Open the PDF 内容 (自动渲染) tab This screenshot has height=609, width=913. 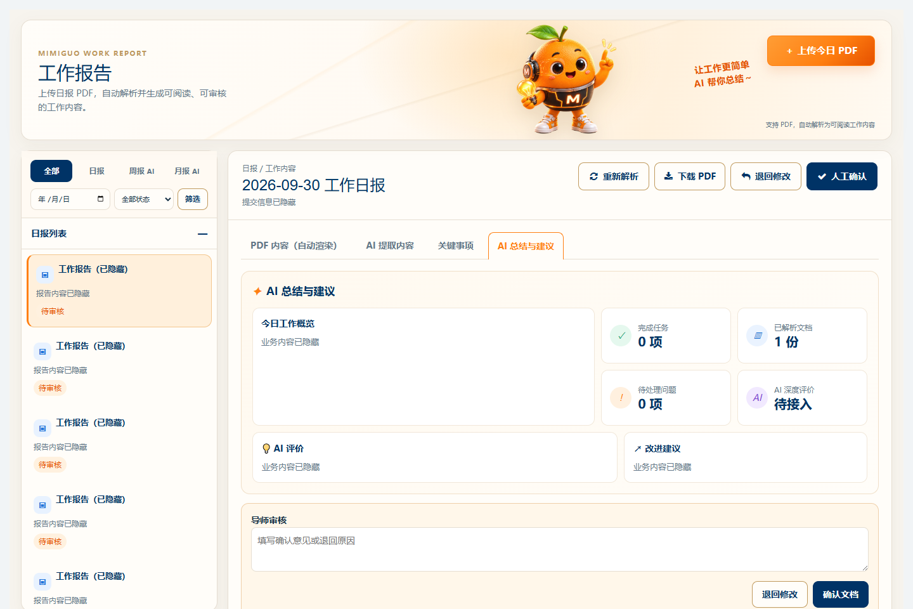click(294, 246)
